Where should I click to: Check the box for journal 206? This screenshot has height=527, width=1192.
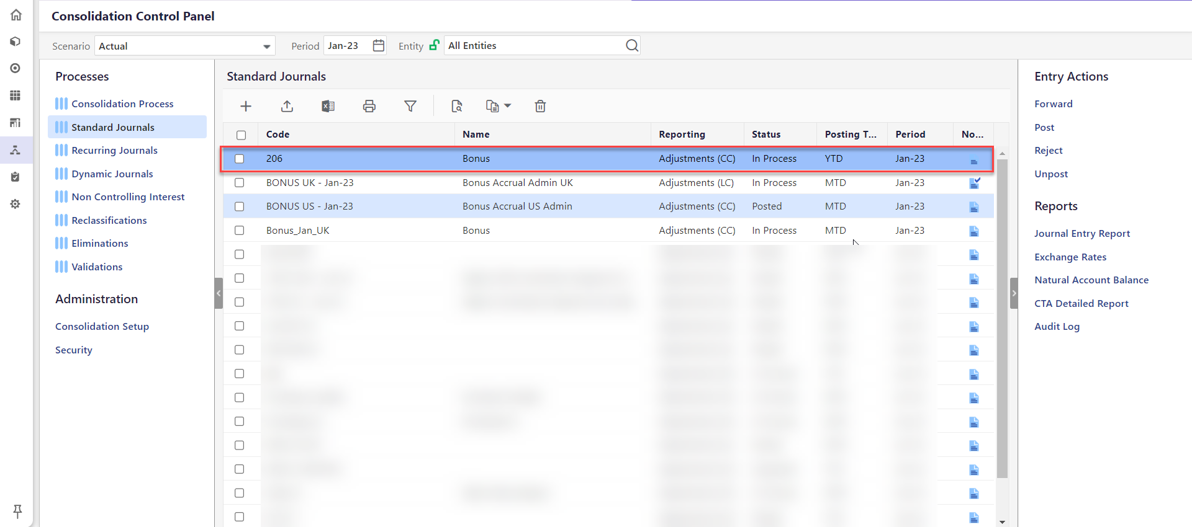[x=239, y=159]
